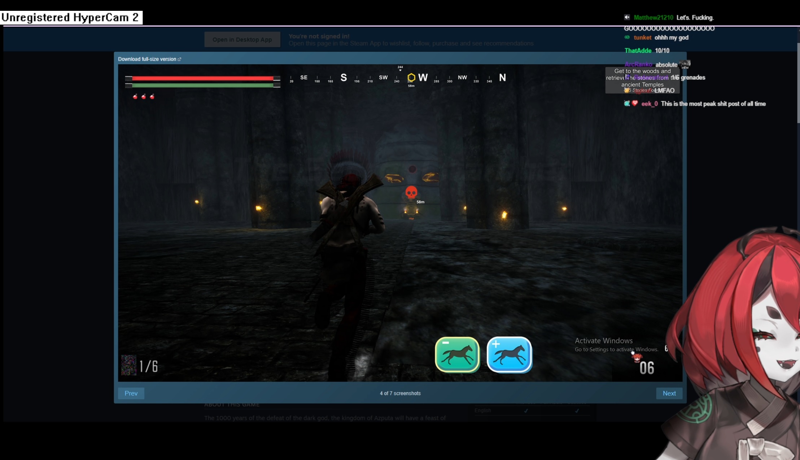
Task: Click the green stamina bar
Action: click(x=202, y=85)
